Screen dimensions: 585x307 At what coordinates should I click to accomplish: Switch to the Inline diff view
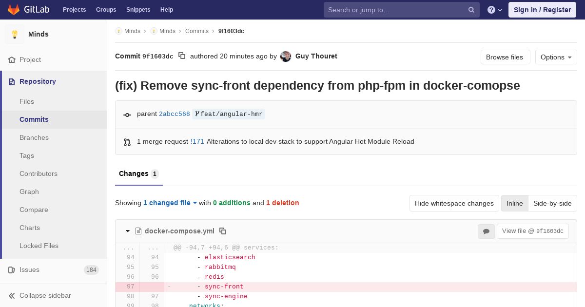(x=515, y=203)
